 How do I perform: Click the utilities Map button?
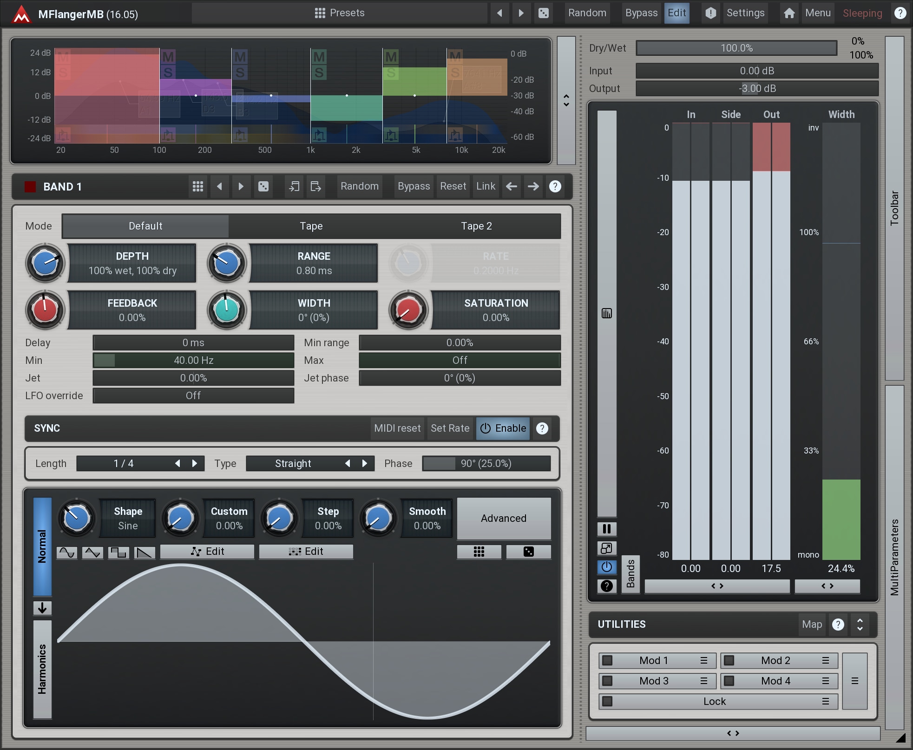[x=812, y=624]
